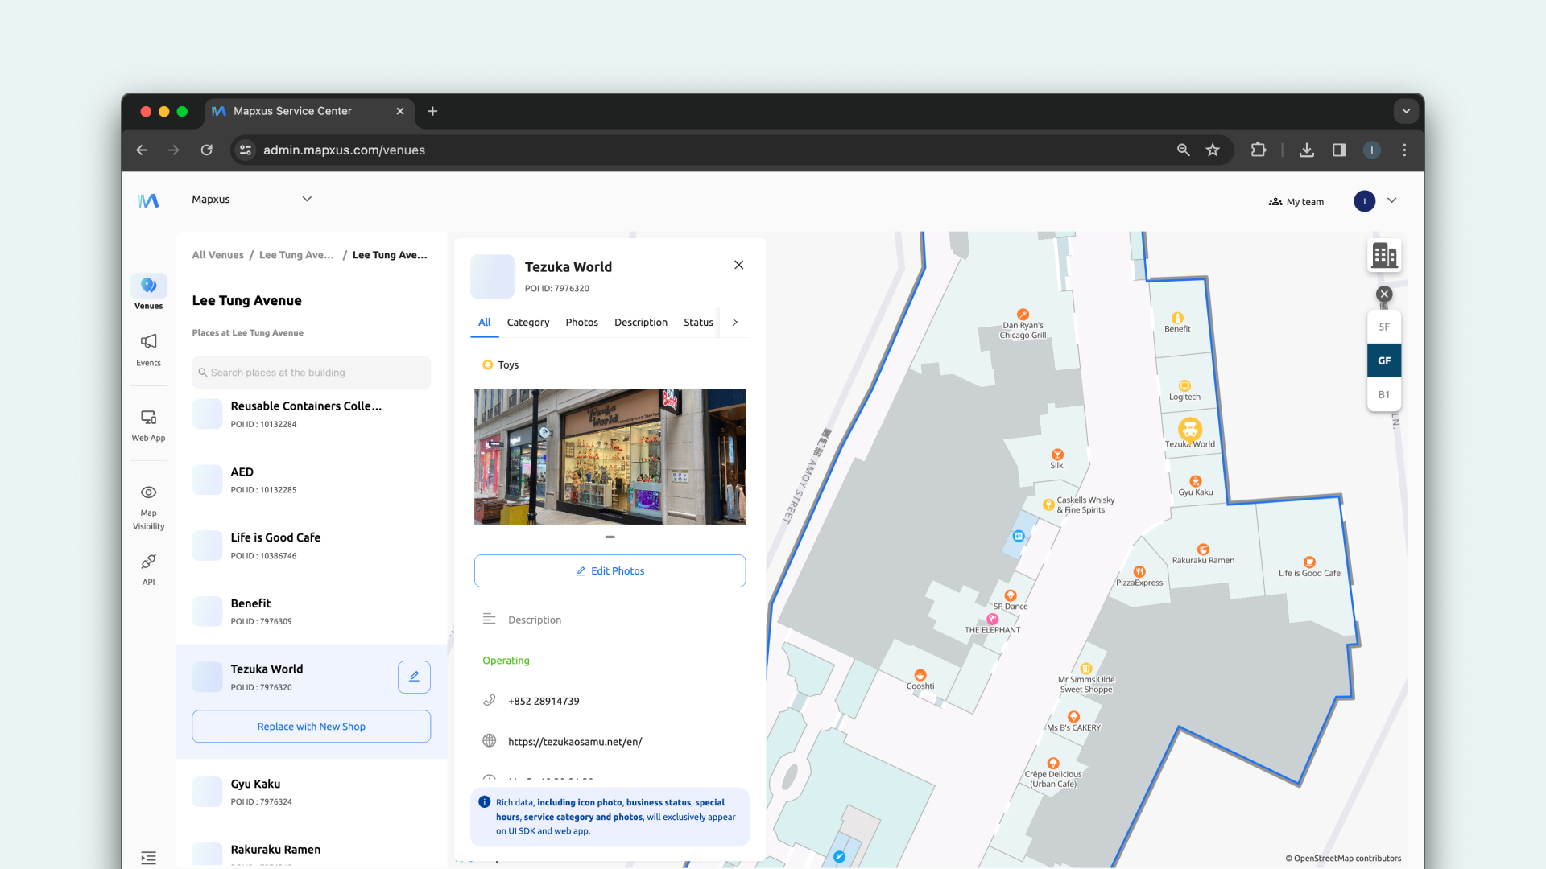Open the Venues section in sidebar
Screen dimensions: 1546x869
(x=148, y=292)
